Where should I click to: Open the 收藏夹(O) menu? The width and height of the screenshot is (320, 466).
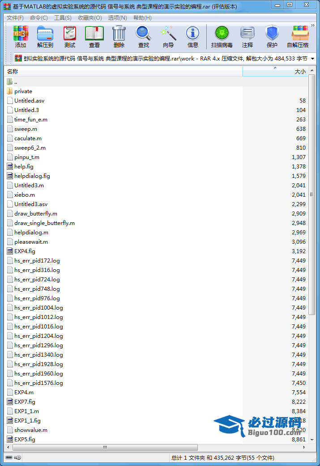tap(90, 18)
